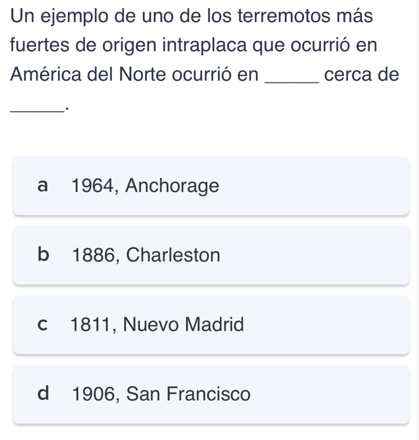This screenshot has height=440, width=419.
Task: Click the letter "d" option label
Action: coord(43,394)
